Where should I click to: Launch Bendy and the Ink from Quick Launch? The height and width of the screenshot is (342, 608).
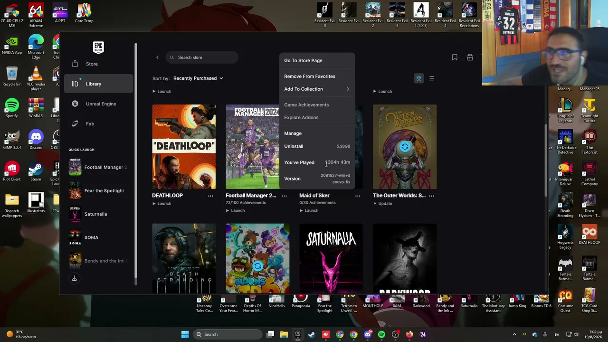(98, 261)
